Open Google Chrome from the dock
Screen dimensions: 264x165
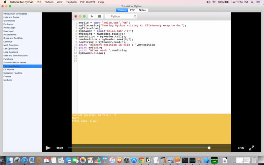click(x=141, y=160)
